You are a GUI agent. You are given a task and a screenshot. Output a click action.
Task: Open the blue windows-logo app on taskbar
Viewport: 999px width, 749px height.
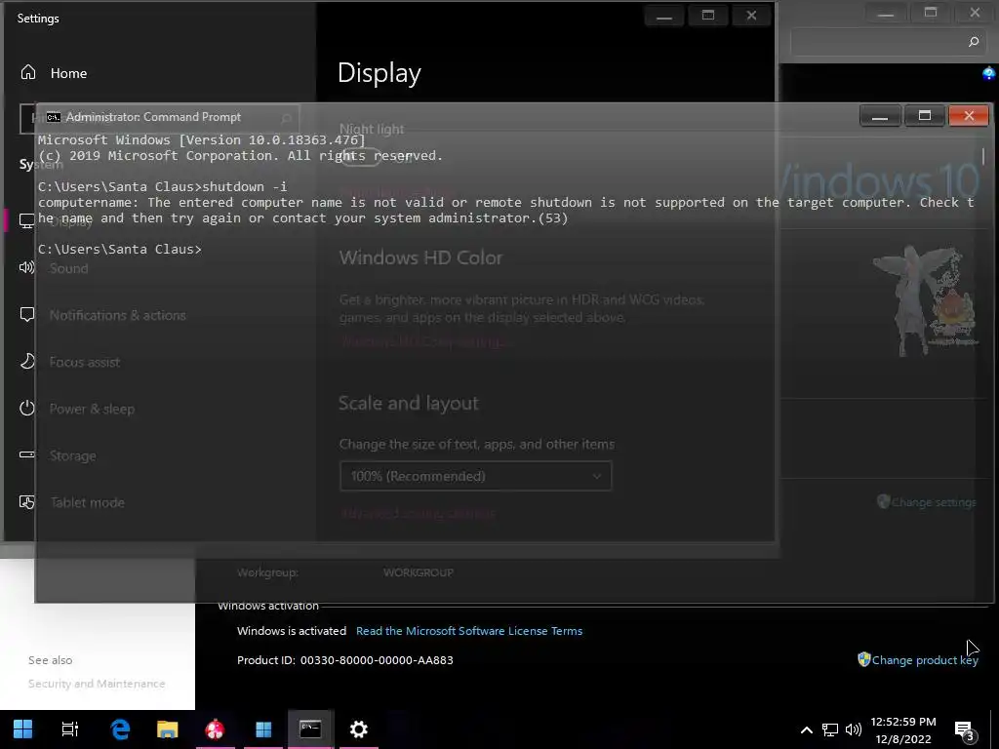click(263, 729)
